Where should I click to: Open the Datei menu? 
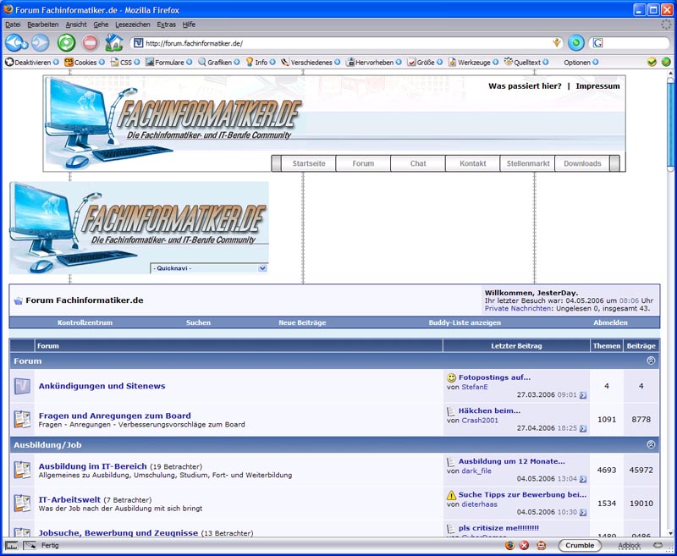tap(13, 25)
